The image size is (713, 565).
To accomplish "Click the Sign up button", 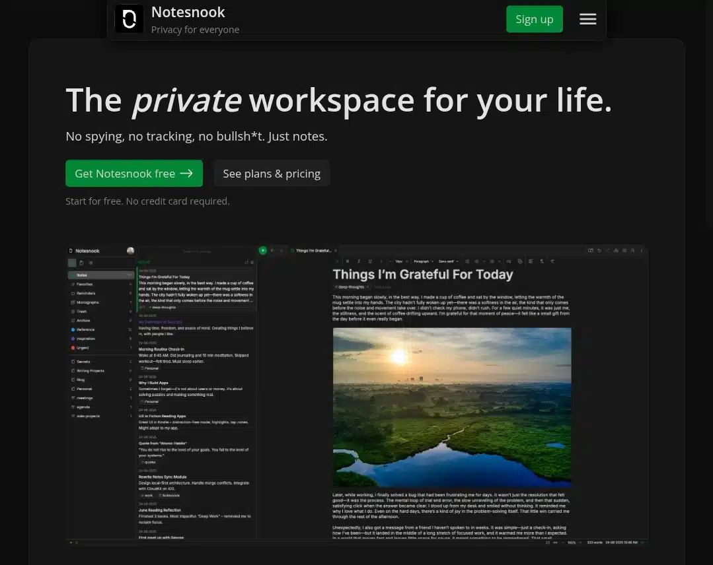I will click(535, 19).
